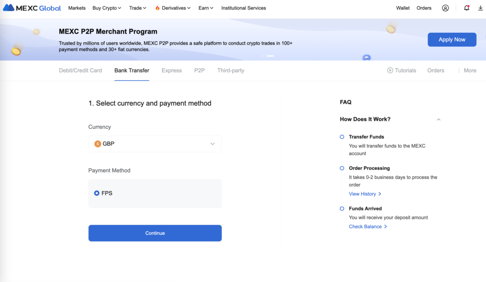The height and width of the screenshot is (282, 486).
Task: Click the More three-dots icon
Action: [x=459, y=70]
